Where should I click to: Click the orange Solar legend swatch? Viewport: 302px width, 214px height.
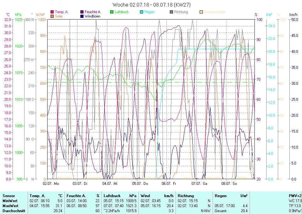[x=52, y=16]
